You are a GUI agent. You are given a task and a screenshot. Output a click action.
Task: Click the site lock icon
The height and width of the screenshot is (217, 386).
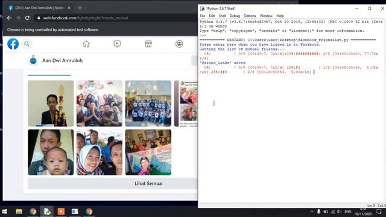tap(39, 18)
